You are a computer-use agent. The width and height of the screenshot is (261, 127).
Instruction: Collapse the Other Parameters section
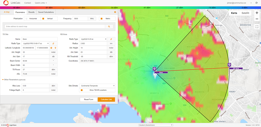tap(14, 80)
